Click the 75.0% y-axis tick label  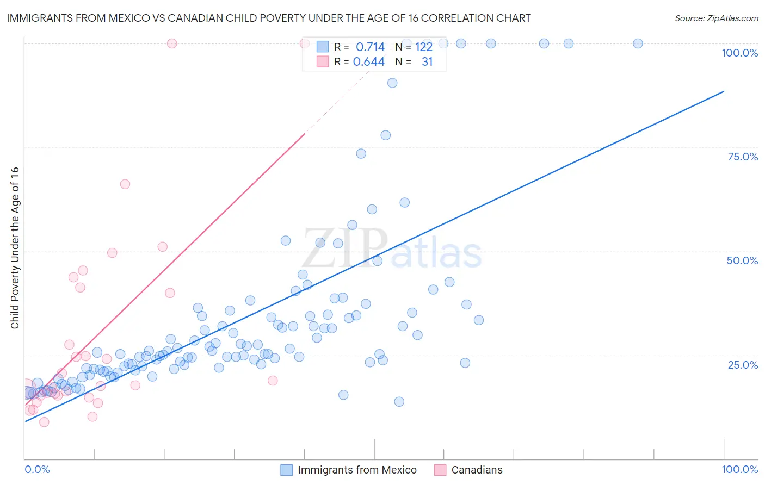(x=743, y=157)
